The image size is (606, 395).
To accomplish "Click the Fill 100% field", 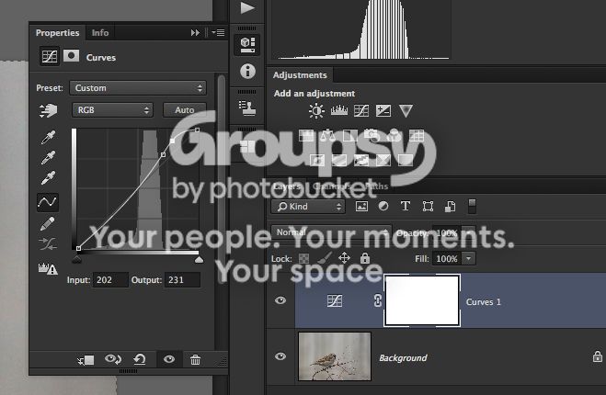I will point(447,258).
